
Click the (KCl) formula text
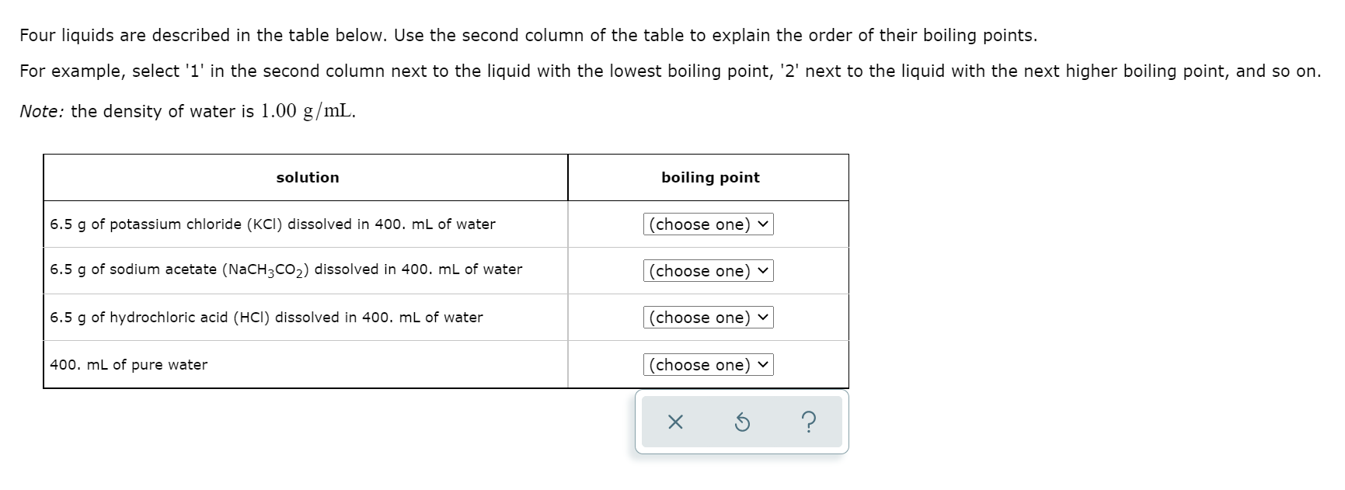coord(265,224)
